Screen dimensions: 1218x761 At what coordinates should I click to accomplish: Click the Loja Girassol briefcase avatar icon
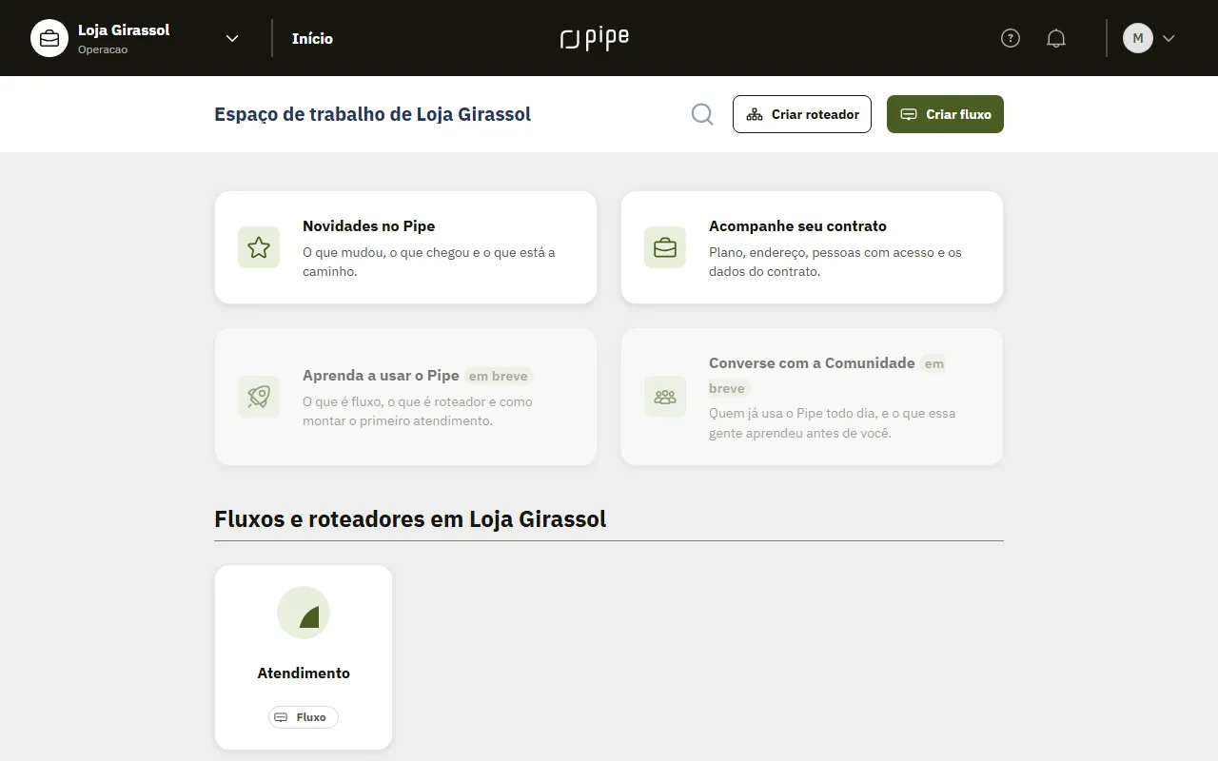pyautogui.click(x=49, y=38)
